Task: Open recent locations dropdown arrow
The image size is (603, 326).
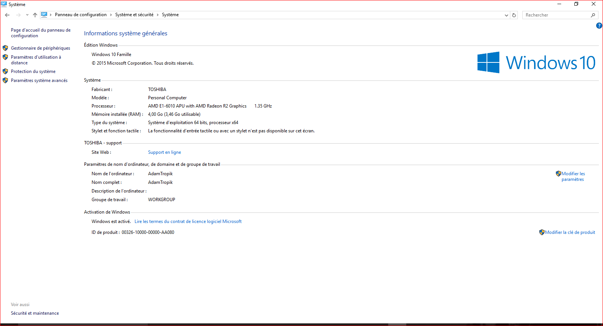Action: point(27,15)
